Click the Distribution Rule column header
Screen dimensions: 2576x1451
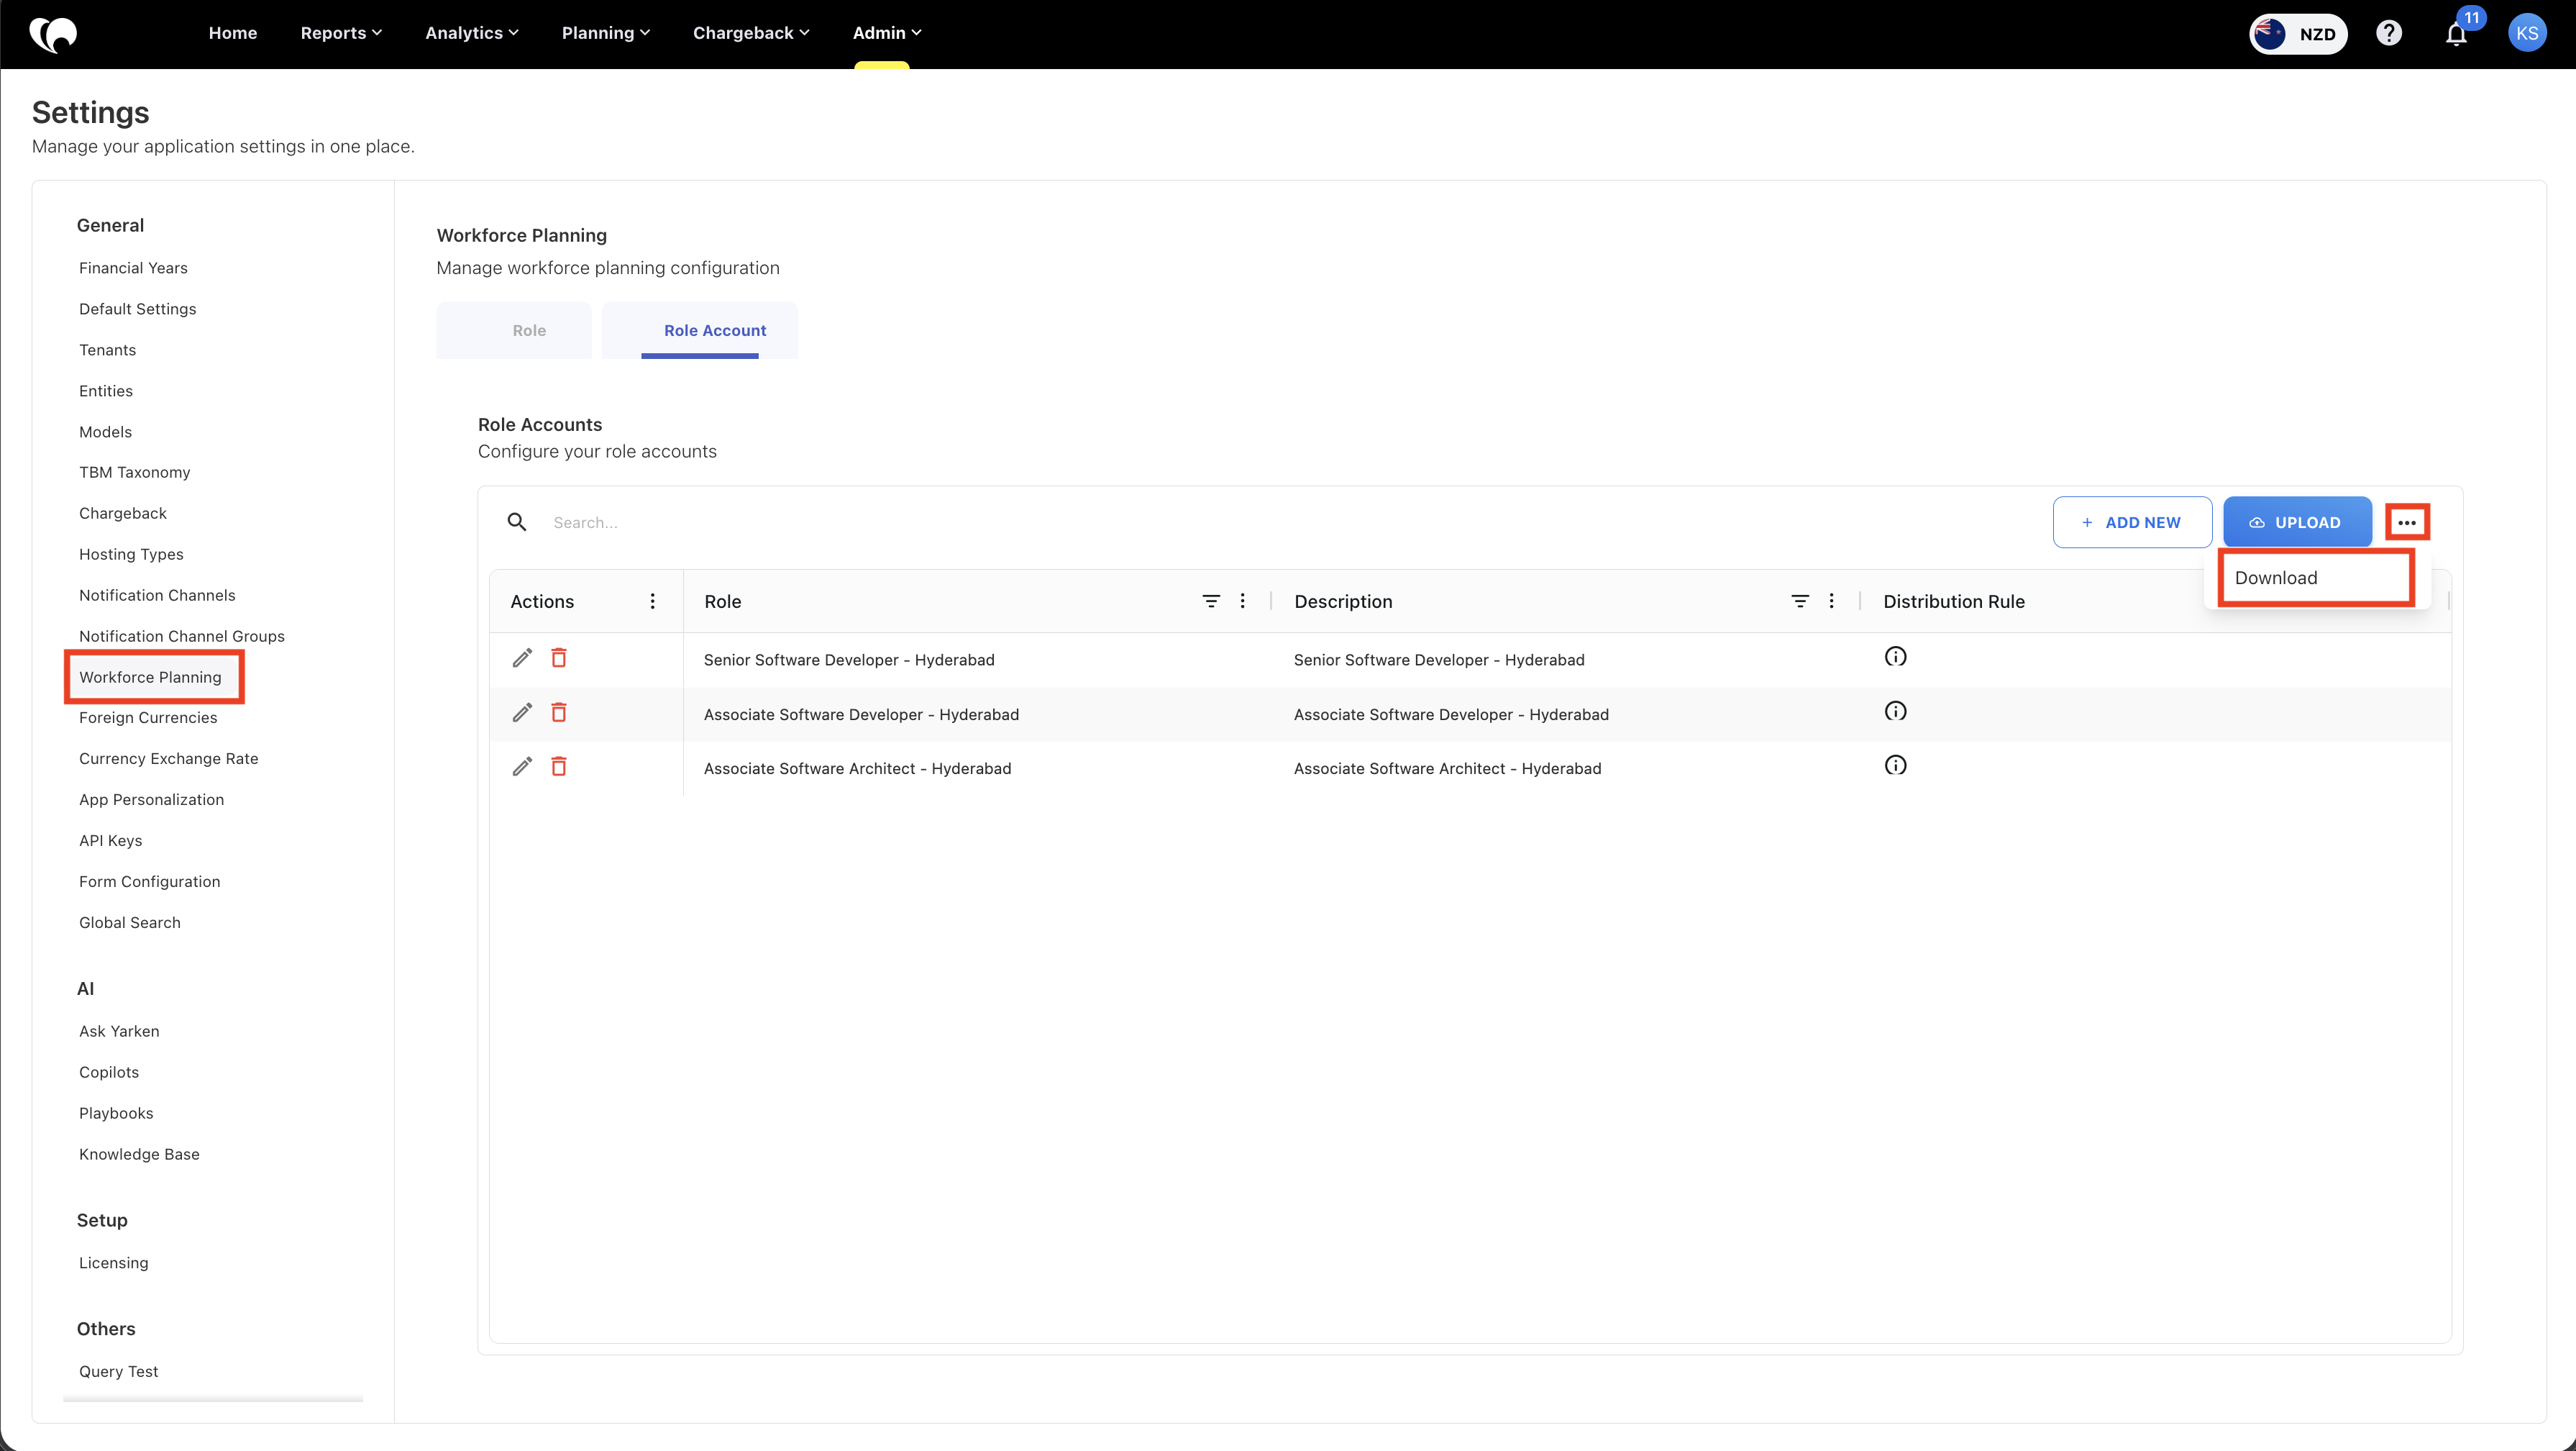point(1954,601)
